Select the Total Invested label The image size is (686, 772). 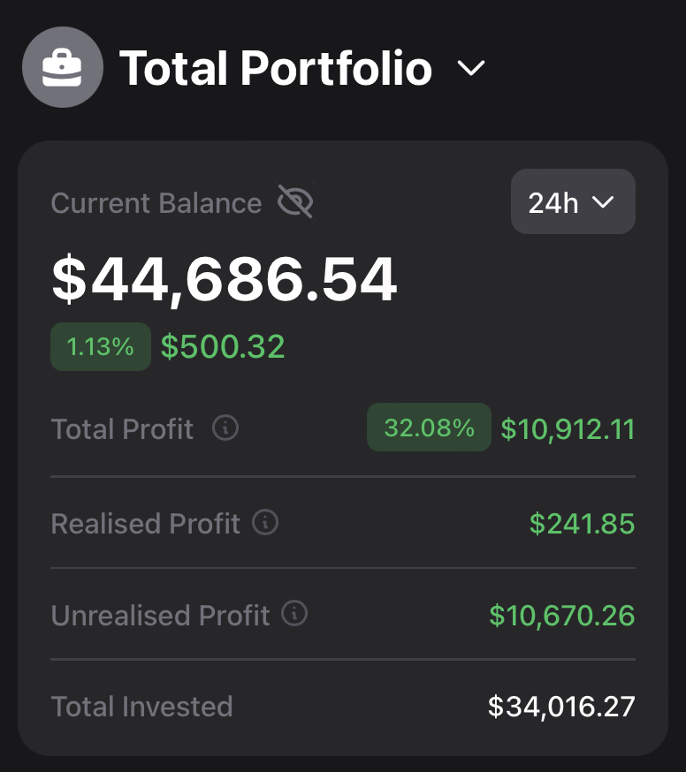point(142,707)
